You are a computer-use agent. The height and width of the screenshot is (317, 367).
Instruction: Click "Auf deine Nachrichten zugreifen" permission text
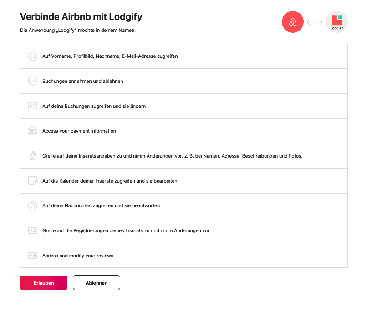pyautogui.click(x=101, y=206)
